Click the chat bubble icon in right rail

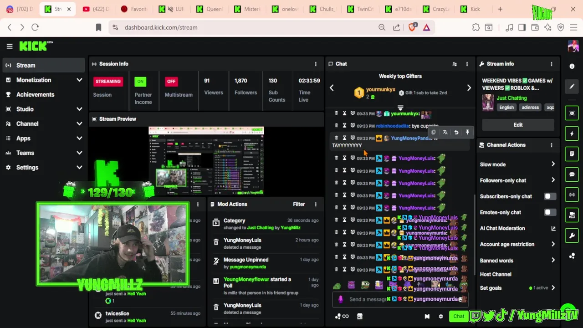click(x=572, y=174)
